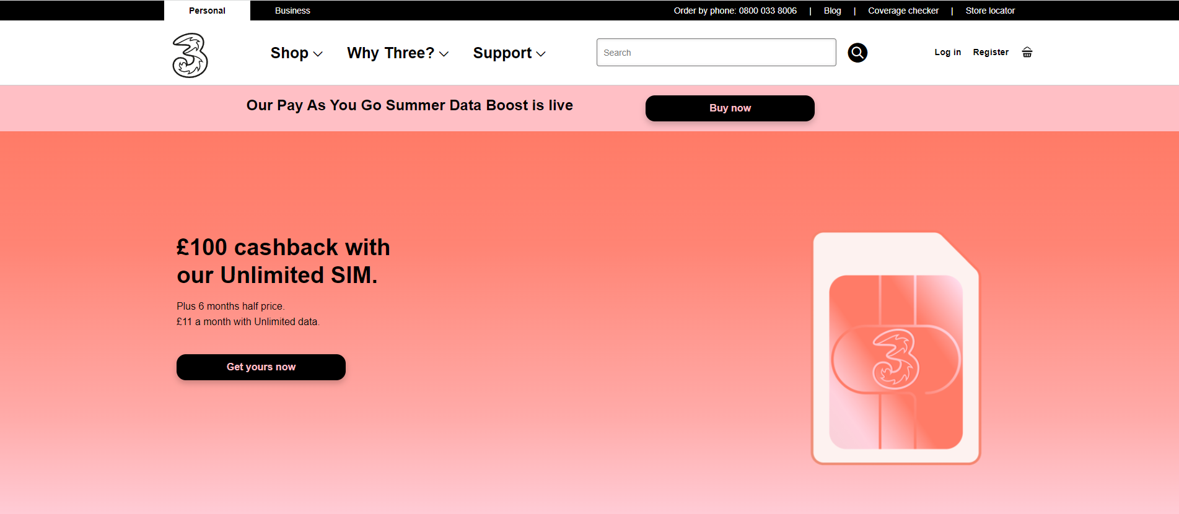Click the chevron beside Shop

pyautogui.click(x=318, y=54)
